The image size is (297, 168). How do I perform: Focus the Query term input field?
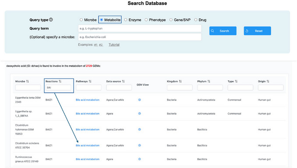click(x=140, y=29)
